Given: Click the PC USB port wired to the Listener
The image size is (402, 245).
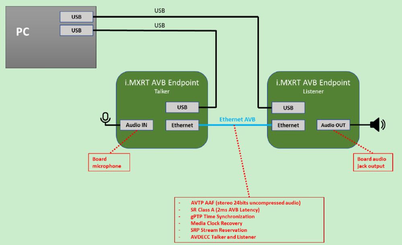Looking at the screenshot, I should point(76,17).
